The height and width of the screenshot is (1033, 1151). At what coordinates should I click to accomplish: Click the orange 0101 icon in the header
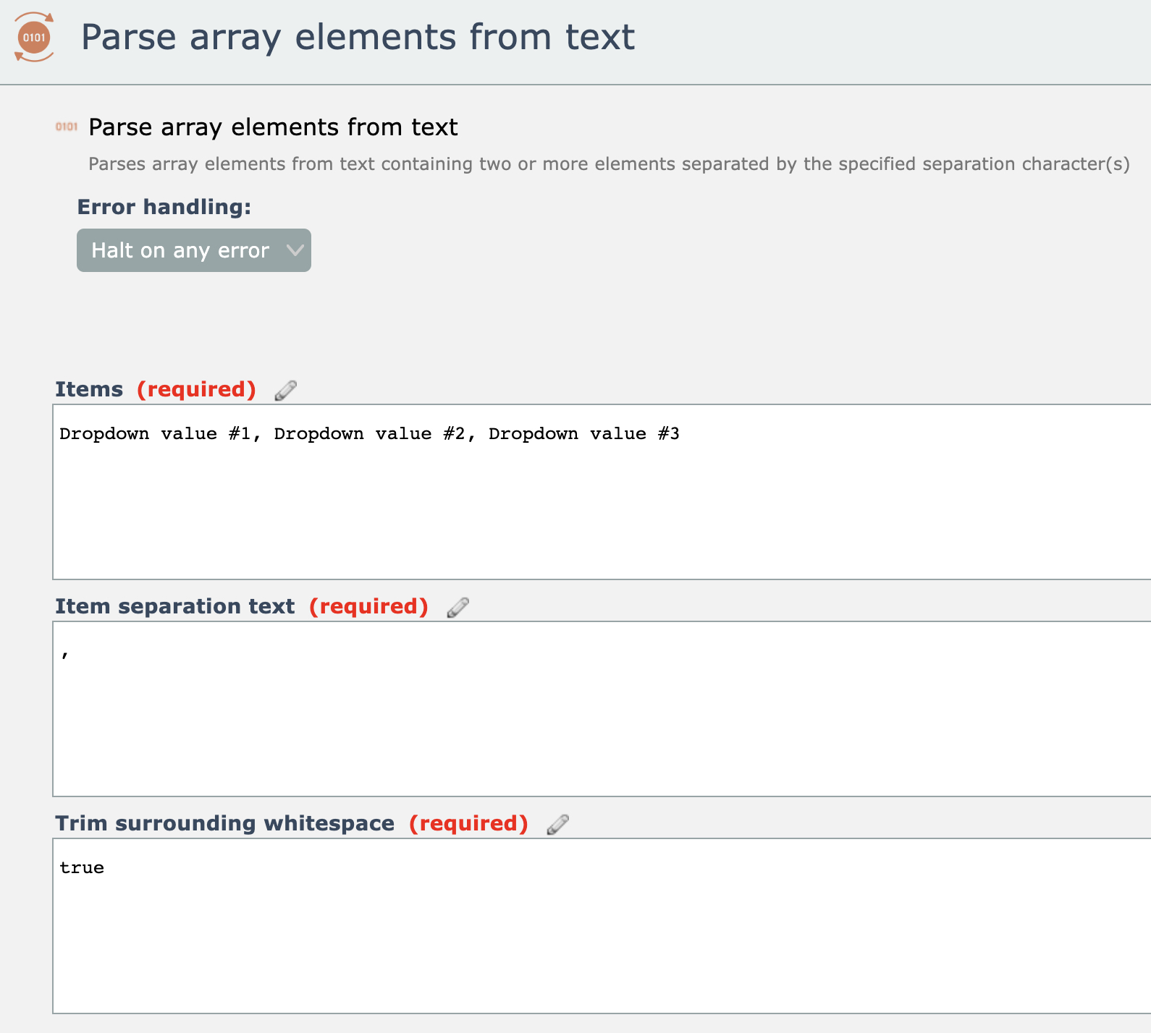pos(34,38)
